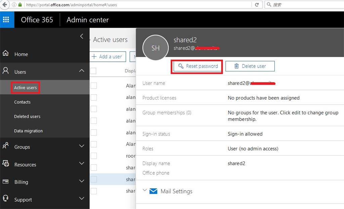The height and width of the screenshot is (209, 344).
Task: Click the Display name label
Action: tap(156, 163)
